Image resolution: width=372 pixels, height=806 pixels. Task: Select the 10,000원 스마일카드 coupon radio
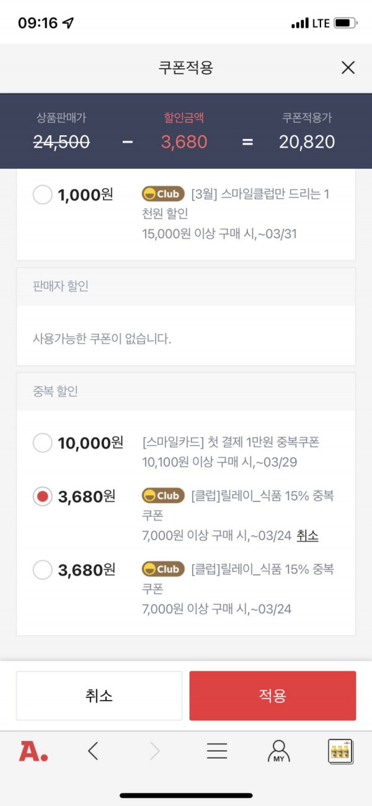point(42,443)
